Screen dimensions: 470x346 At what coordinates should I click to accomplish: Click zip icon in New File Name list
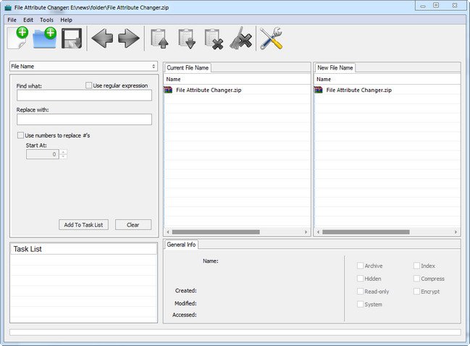[318, 90]
